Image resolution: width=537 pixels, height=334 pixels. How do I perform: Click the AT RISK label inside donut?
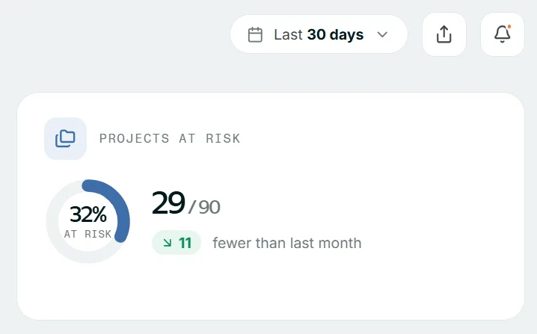click(88, 234)
